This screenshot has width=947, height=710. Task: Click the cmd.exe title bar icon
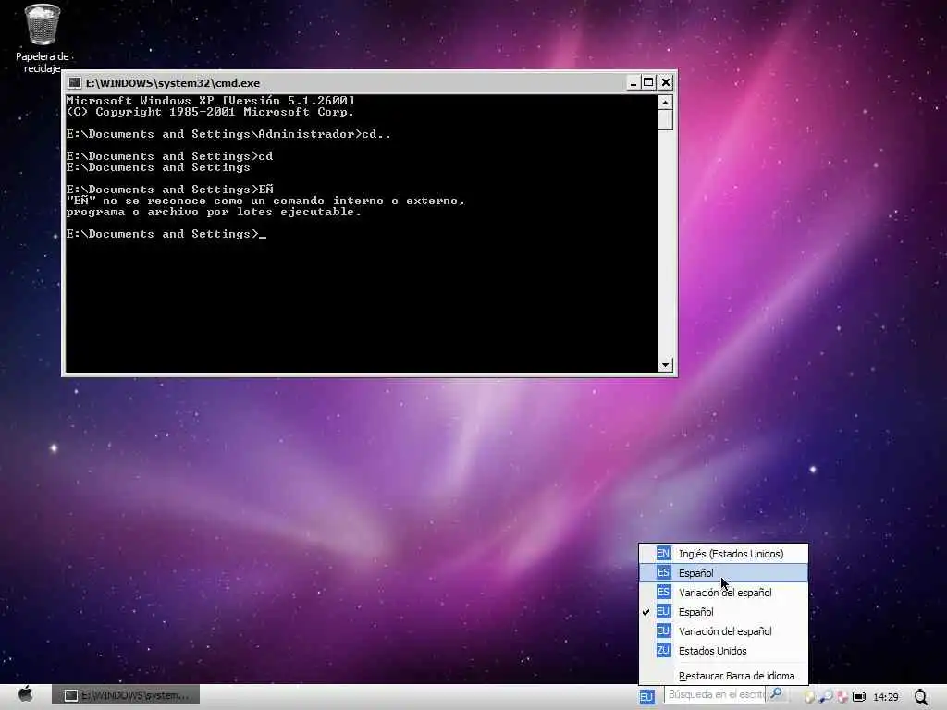(74, 82)
